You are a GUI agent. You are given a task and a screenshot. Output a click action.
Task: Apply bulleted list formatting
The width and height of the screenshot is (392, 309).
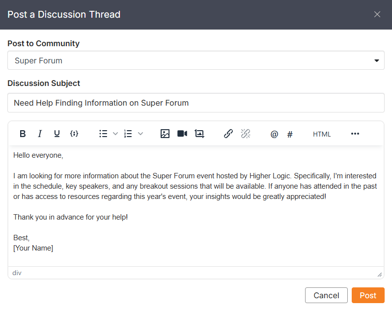coord(103,134)
